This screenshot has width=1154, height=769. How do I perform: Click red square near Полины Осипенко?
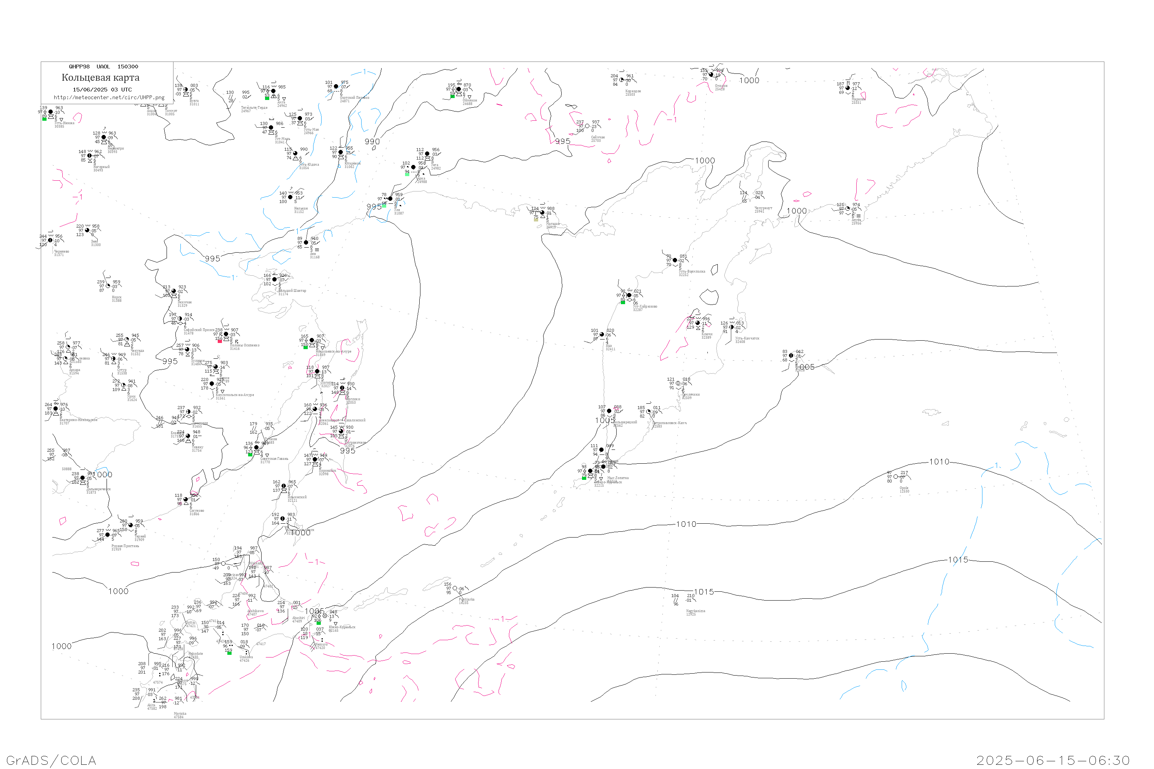(x=220, y=341)
